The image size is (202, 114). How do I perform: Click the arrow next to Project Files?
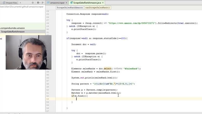coord(20,3)
